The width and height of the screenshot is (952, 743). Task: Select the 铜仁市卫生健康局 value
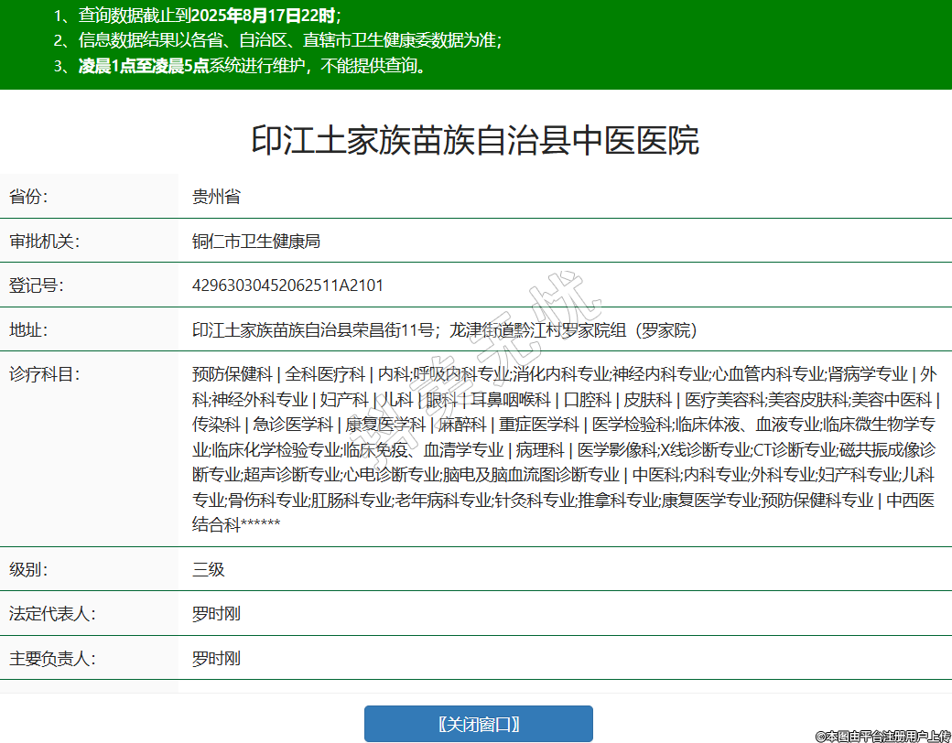[256, 242]
